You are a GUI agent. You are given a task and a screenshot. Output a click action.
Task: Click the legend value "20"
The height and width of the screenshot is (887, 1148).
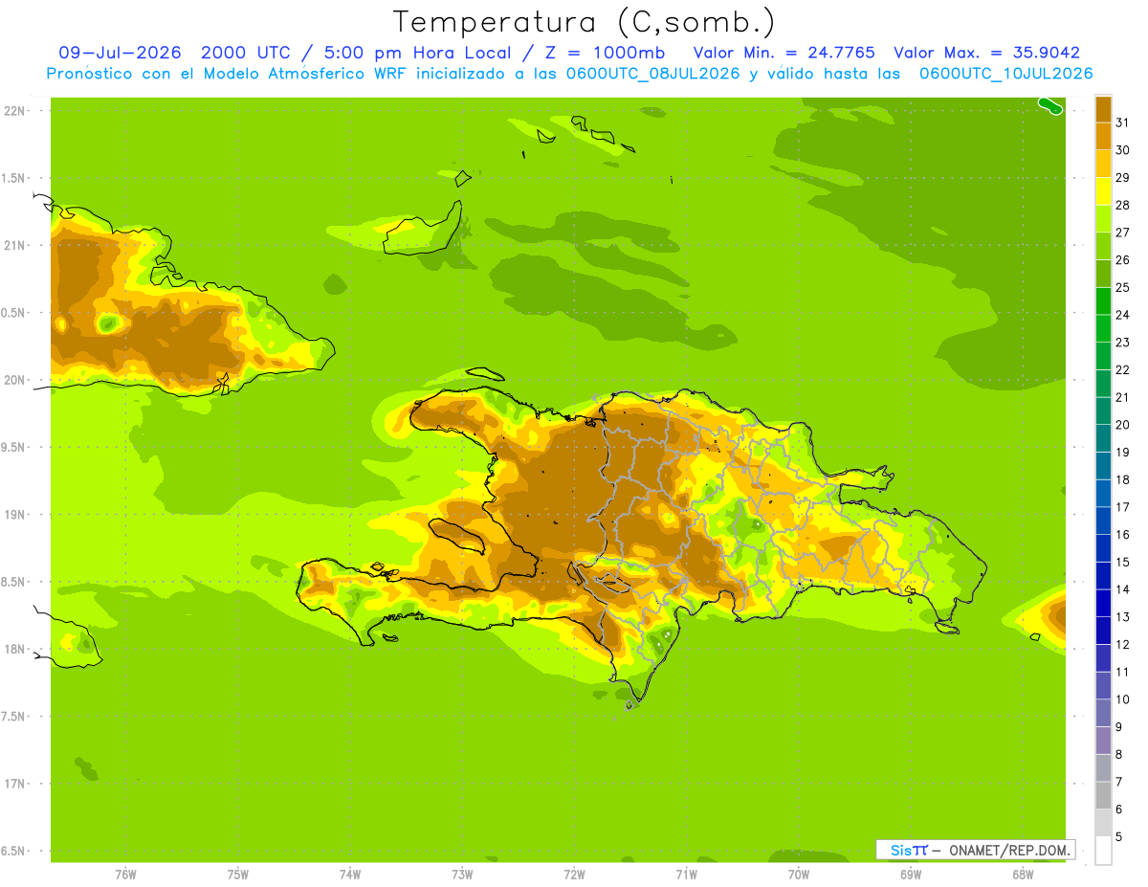point(1122,425)
